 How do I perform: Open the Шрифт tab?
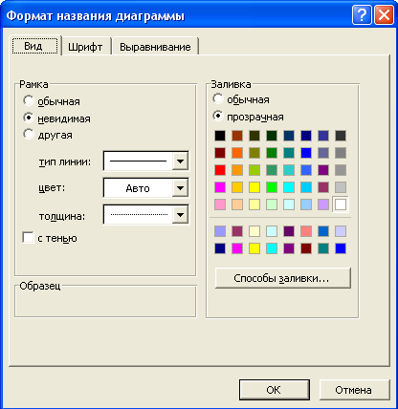[85, 47]
